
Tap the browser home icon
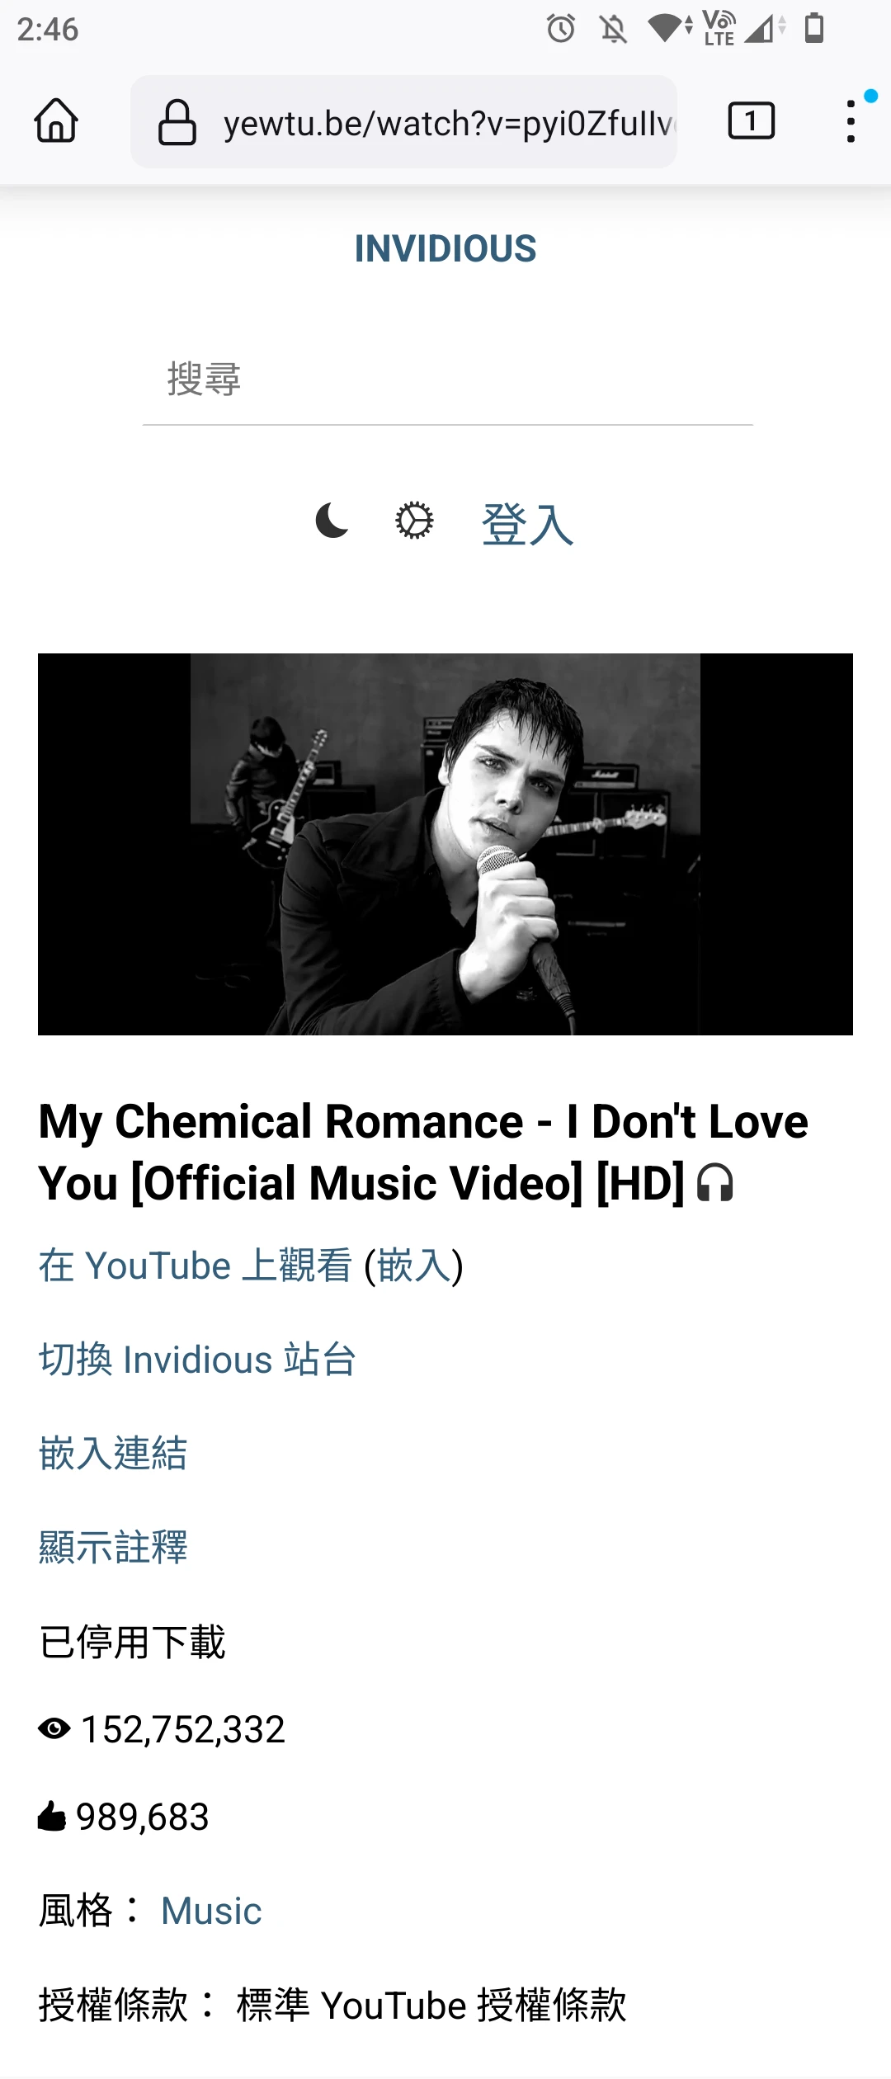click(x=56, y=121)
